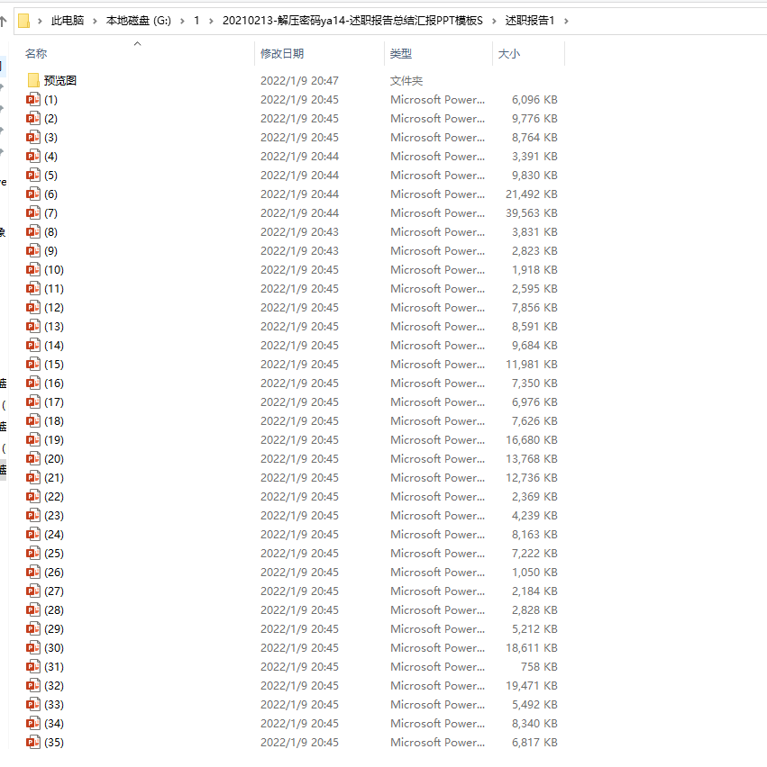This screenshot has height=767, width=767.
Task: Click the 18,611 KB size value
Action: 532,647
